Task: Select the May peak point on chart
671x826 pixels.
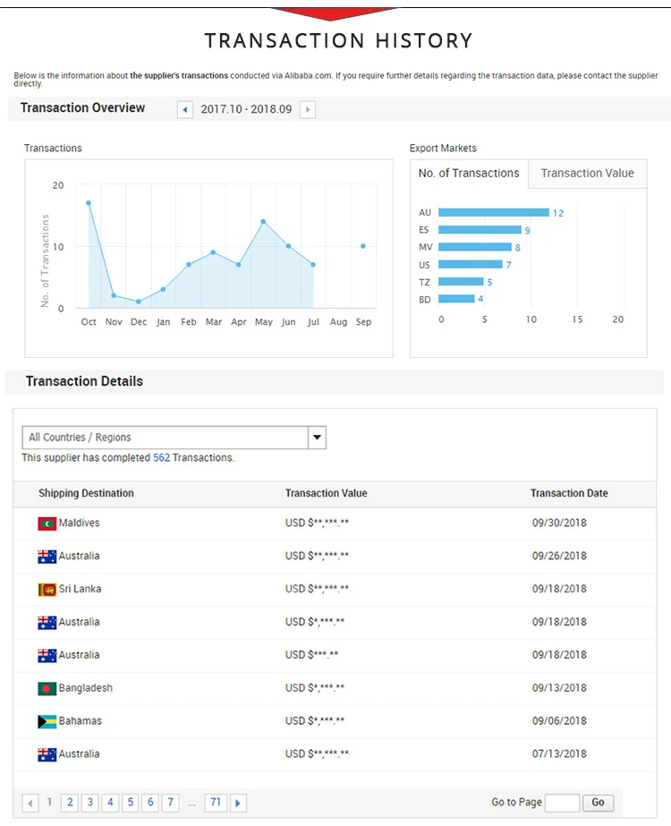Action: [x=263, y=221]
